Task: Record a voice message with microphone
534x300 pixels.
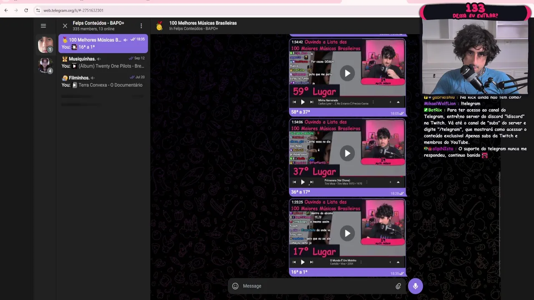Action: (416, 286)
